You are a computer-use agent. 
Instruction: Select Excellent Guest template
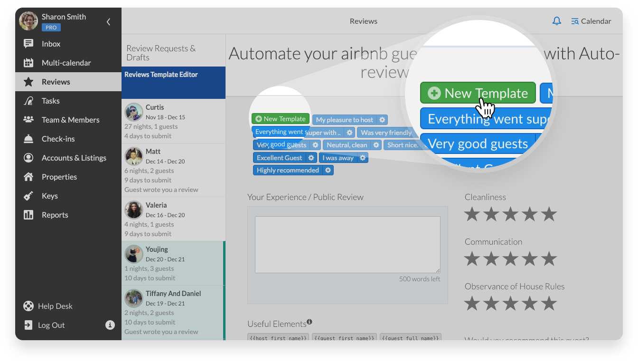(280, 158)
